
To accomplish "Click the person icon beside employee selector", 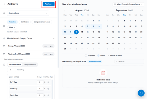I will [4, 13].
